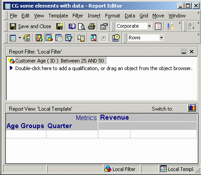201x175 pixels.
Task: Open the Grid menu
Action: coord(144,16)
